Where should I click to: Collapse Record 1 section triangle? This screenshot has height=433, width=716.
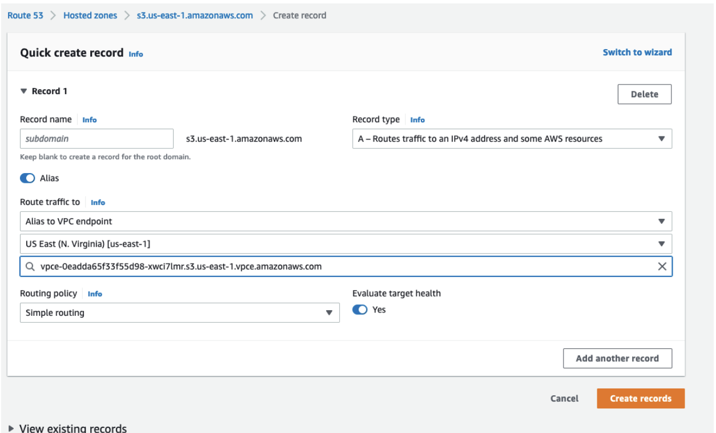click(23, 91)
